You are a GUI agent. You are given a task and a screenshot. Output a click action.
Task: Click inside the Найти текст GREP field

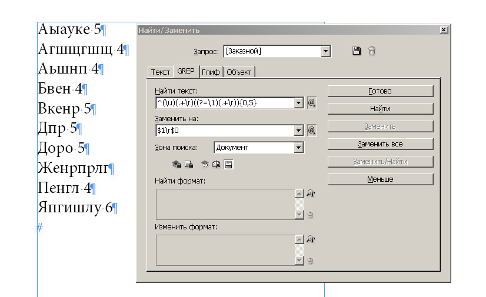(x=225, y=103)
